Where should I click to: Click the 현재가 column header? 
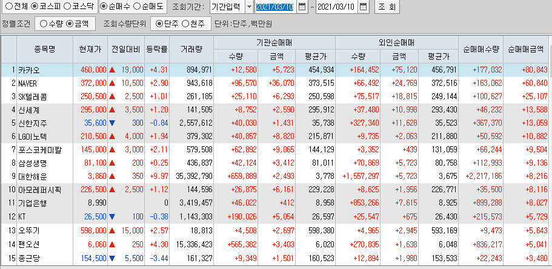90,50
